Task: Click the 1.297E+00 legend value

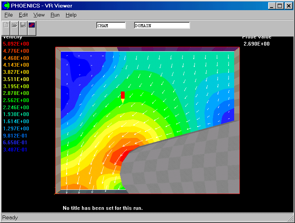Action: click(x=16, y=129)
